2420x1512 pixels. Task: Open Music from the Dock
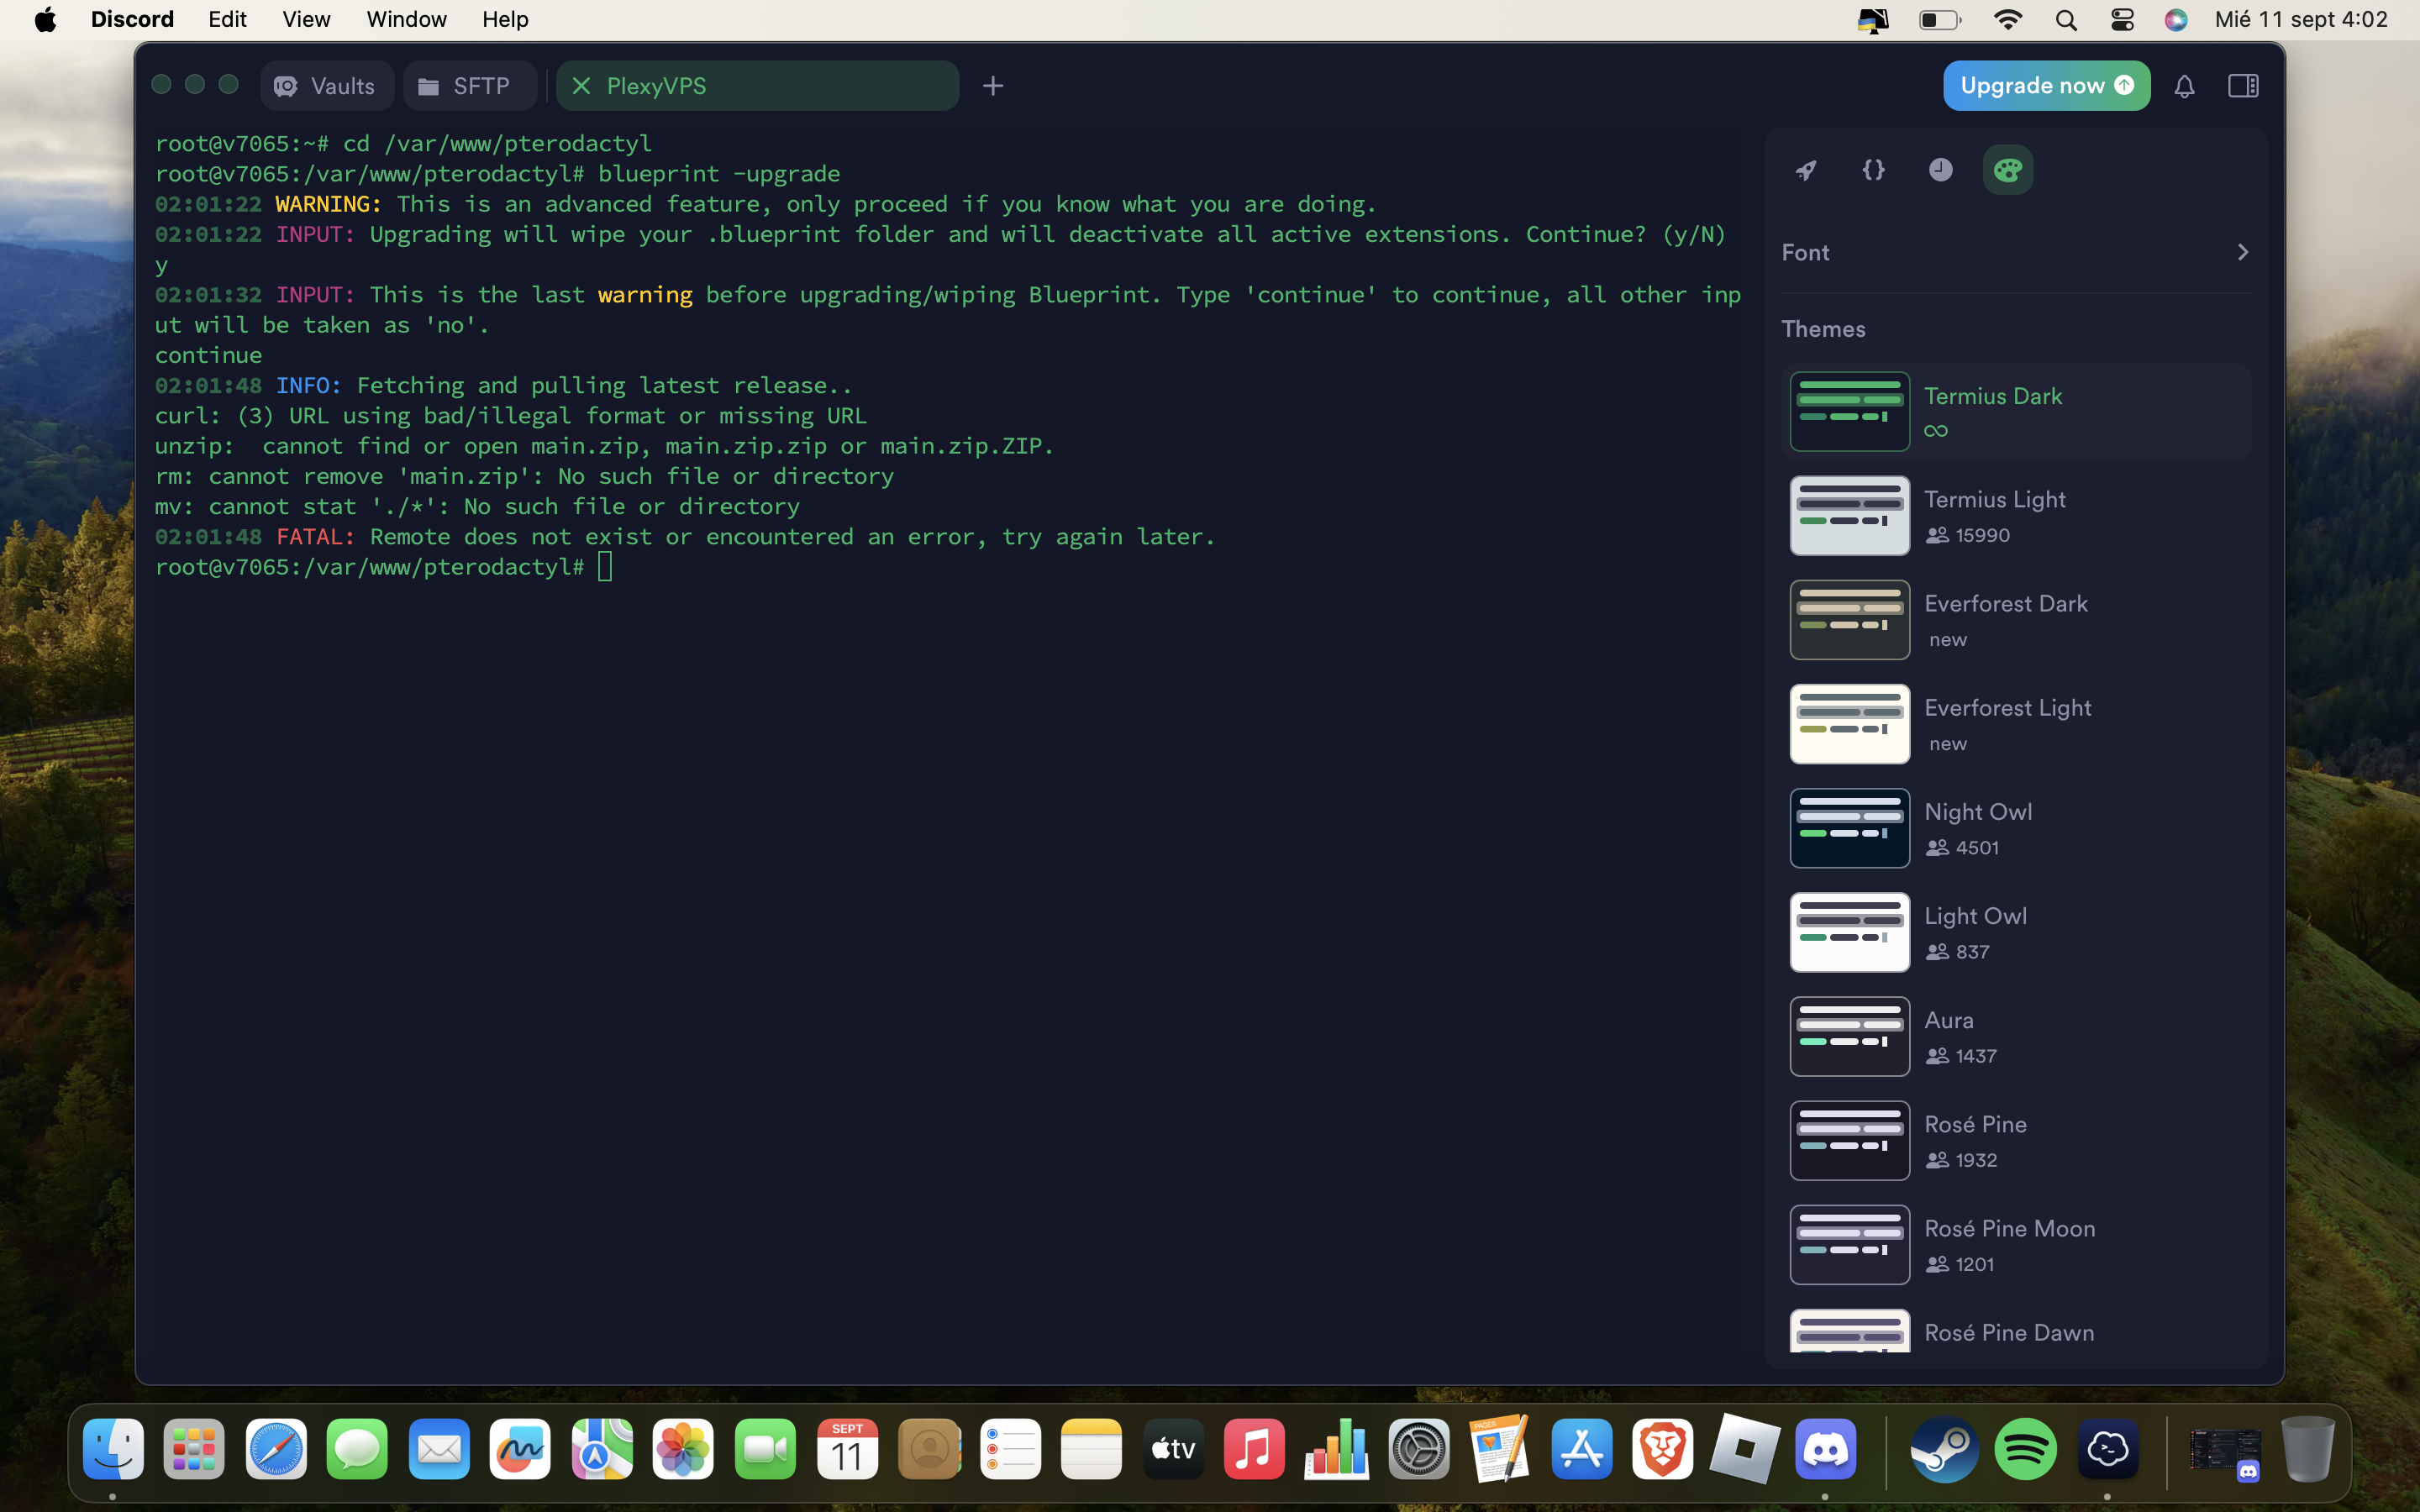tap(1254, 1449)
